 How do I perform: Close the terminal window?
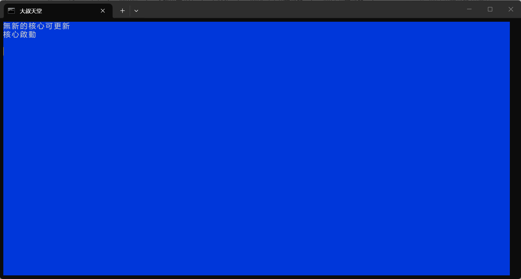511,9
